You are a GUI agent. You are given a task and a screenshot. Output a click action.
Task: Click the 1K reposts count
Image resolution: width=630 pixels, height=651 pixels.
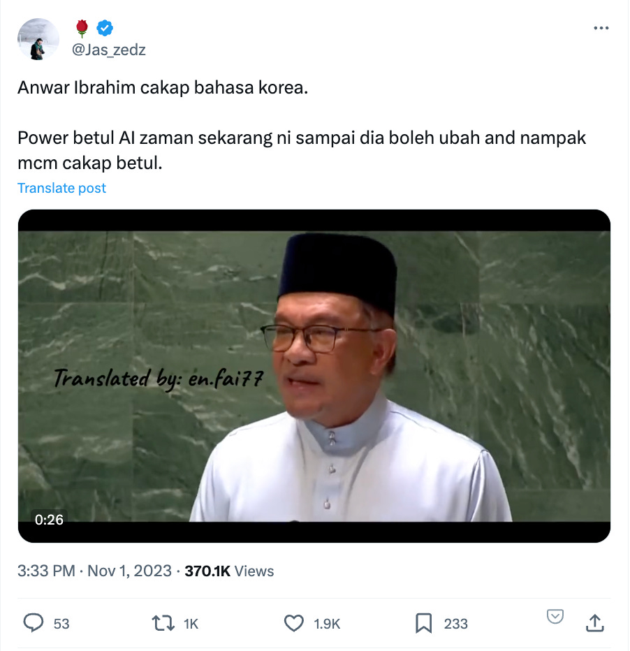191,624
